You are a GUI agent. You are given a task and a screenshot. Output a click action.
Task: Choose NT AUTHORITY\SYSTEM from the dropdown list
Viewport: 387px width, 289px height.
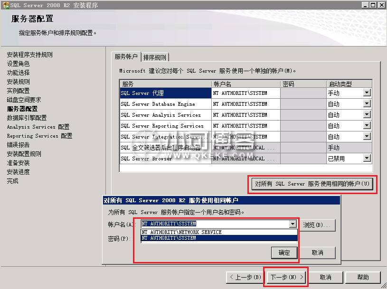219,238
